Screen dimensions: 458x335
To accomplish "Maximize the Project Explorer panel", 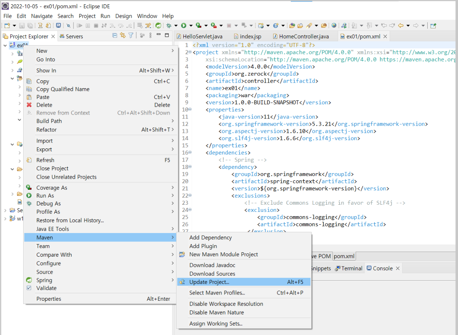I will click(x=167, y=35).
